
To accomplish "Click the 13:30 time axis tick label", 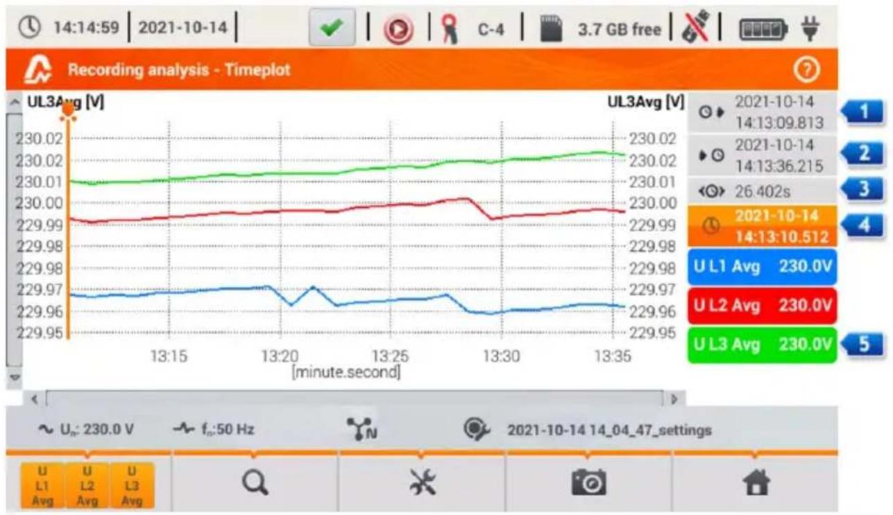I will (x=502, y=356).
